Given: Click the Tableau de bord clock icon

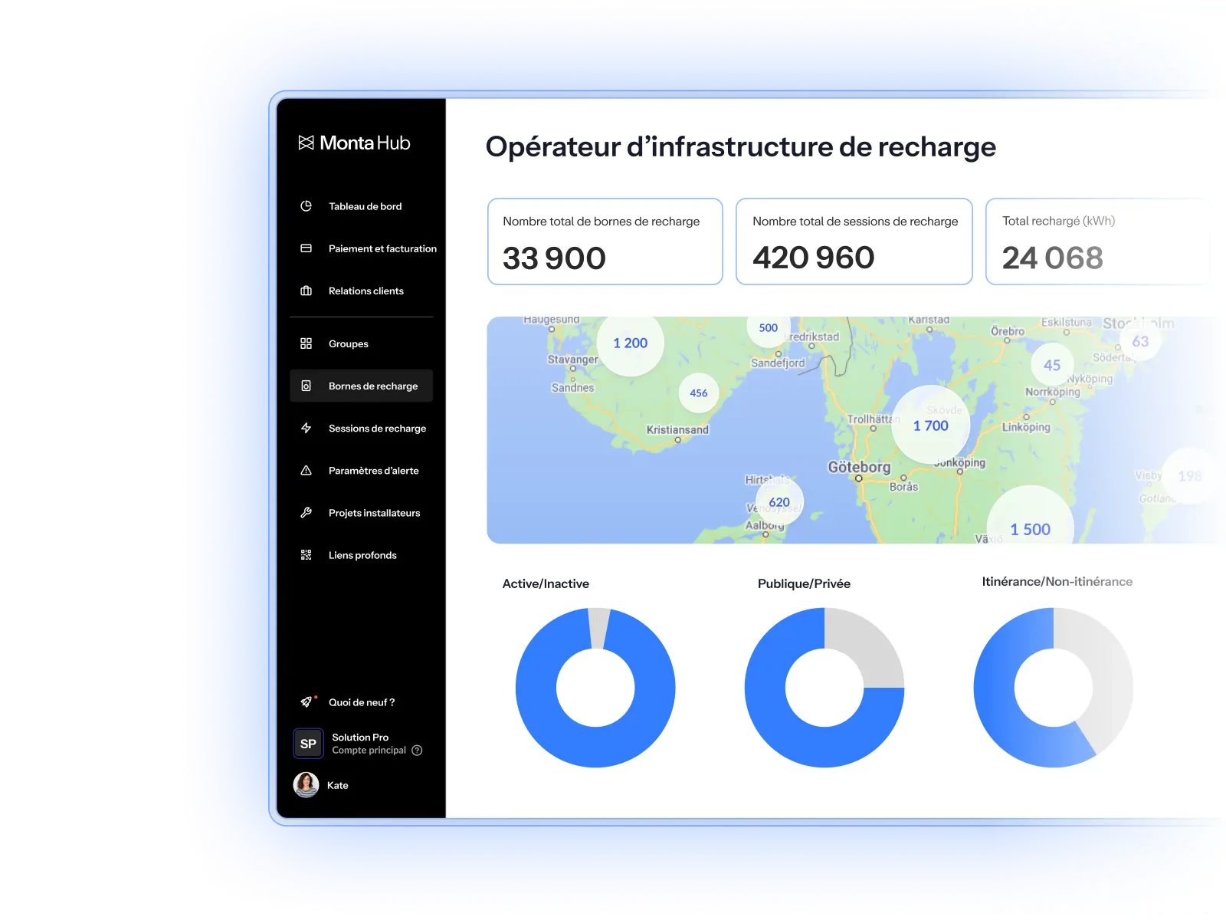Looking at the screenshot, I should 306,206.
